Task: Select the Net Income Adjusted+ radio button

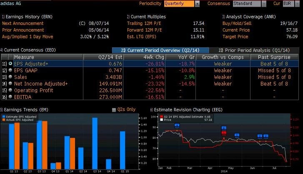Action: pos(10,83)
